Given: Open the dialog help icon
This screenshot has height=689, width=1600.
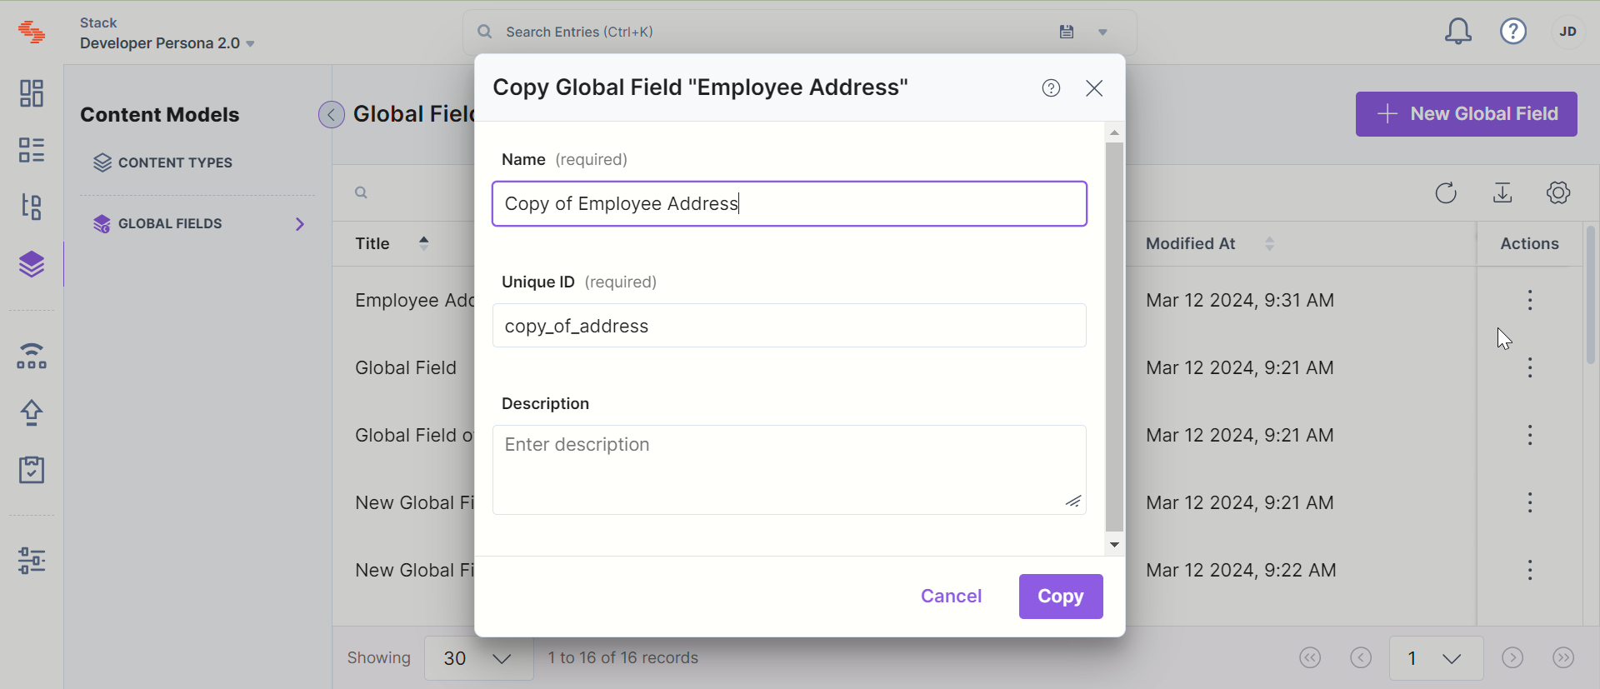Looking at the screenshot, I should click(x=1052, y=88).
